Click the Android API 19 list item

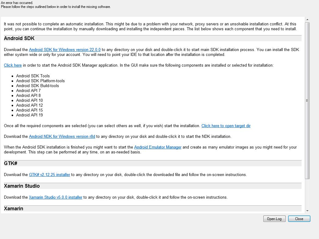(29, 115)
